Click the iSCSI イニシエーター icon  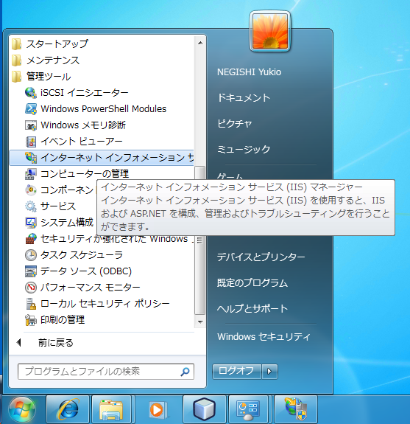click(x=31, y=93)
